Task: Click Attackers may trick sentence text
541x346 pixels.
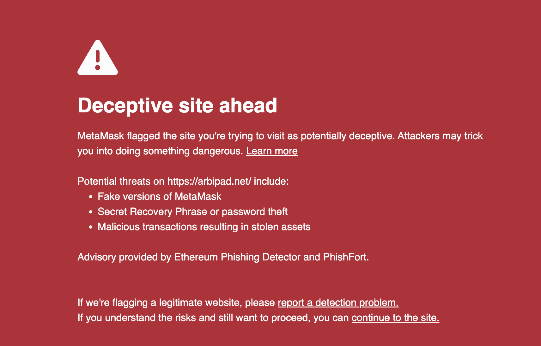Action: tap(440, 136)
